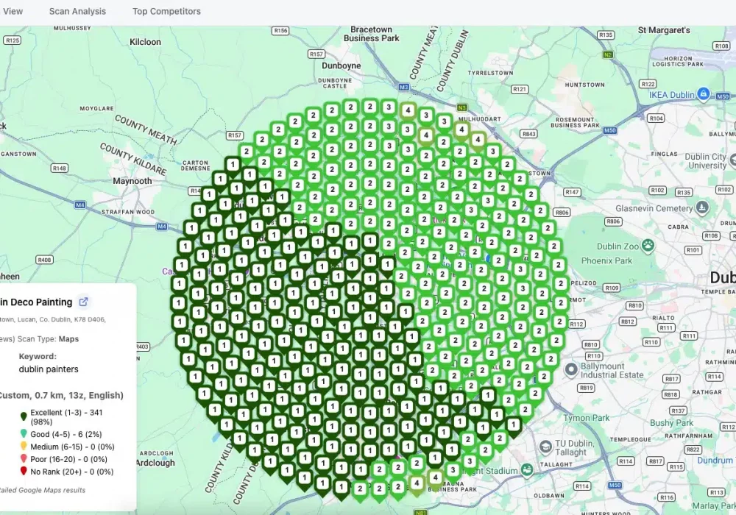Click the TU Dublin Tallaght campus icon
This screenshot has width=736, height=515.
(x=545, y=445)
